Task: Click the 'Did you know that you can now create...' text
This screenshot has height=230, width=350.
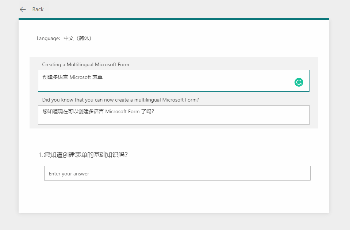Action: coord(120,100)
